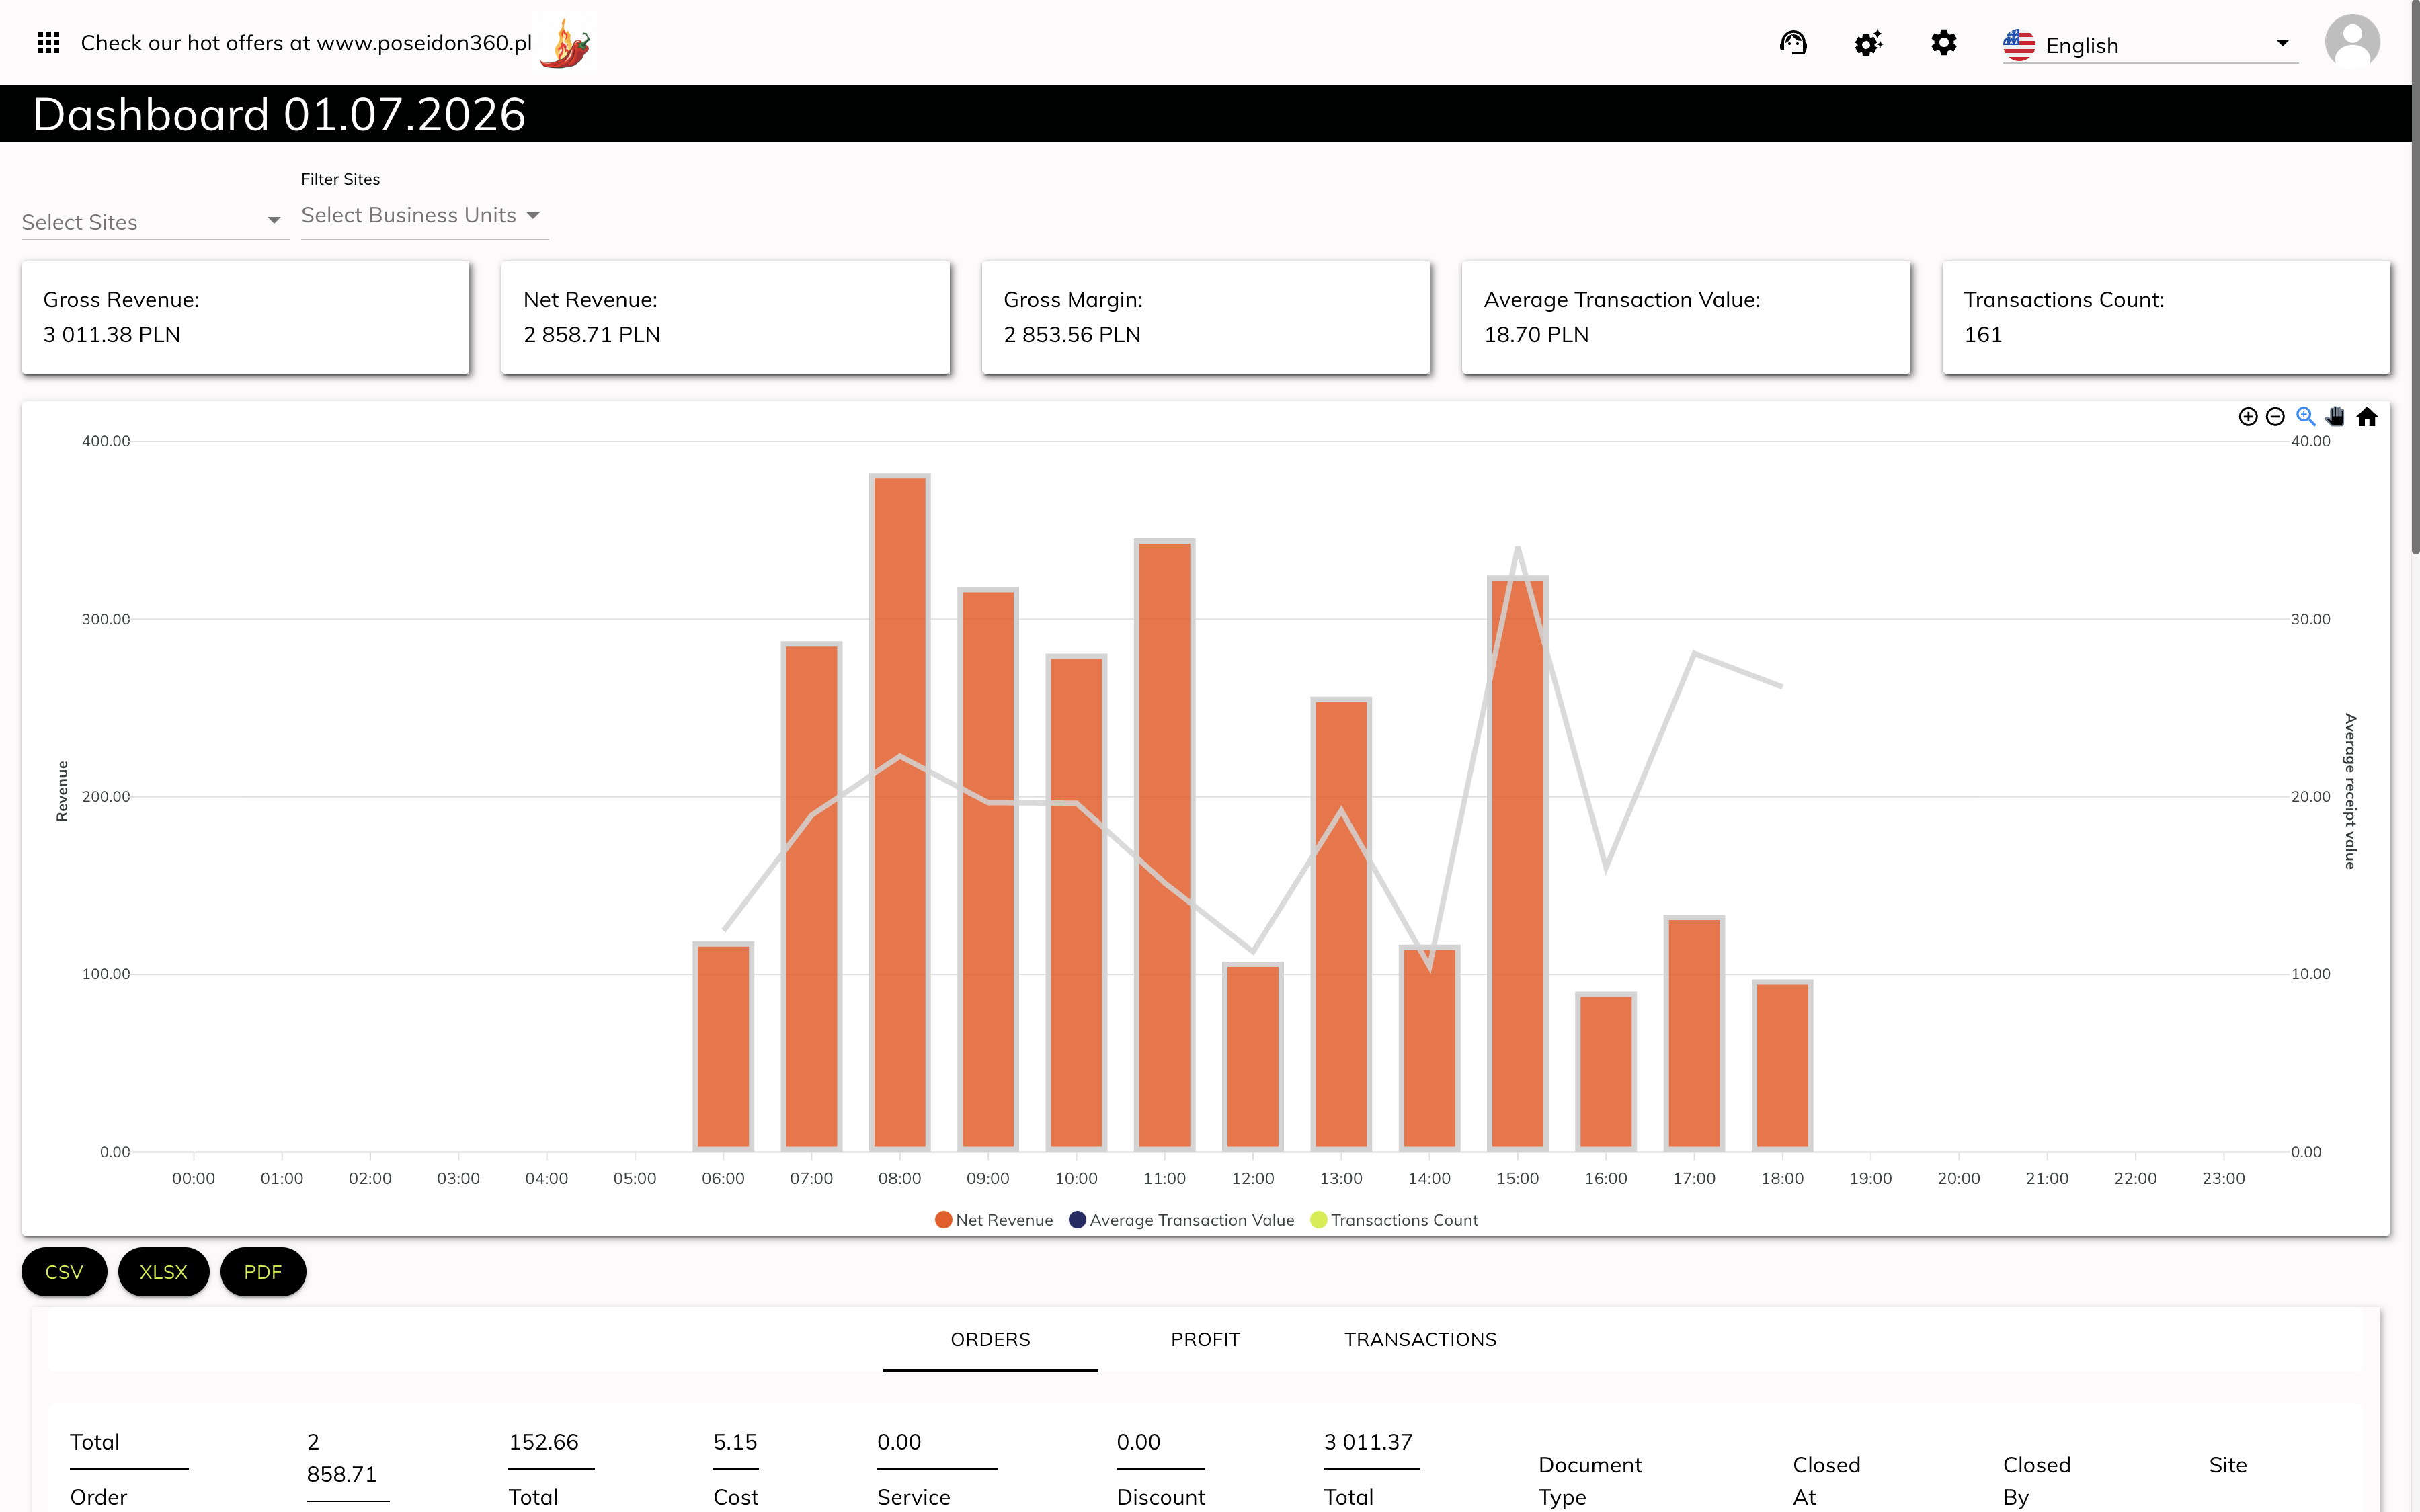Open the apps grid menu icon
The width and height of the screenshot is (2420, 1512).
[48, 42]
